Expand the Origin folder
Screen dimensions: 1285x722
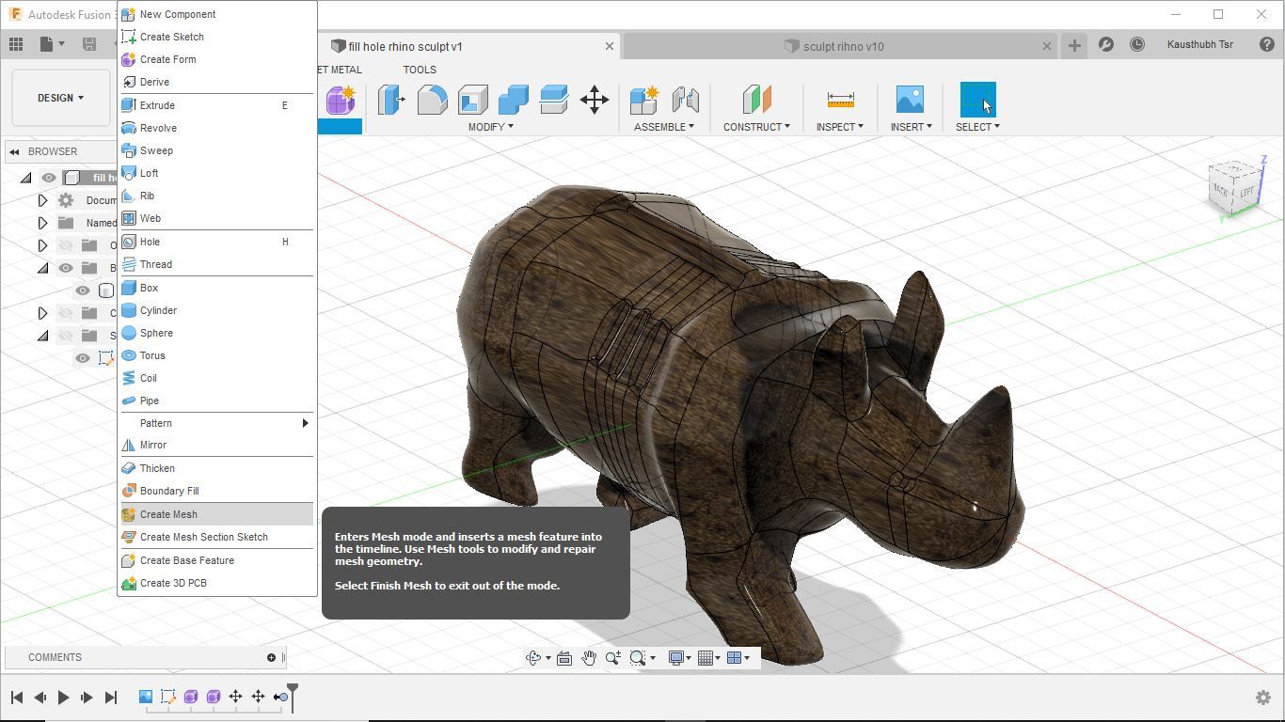tap(42, 245)
